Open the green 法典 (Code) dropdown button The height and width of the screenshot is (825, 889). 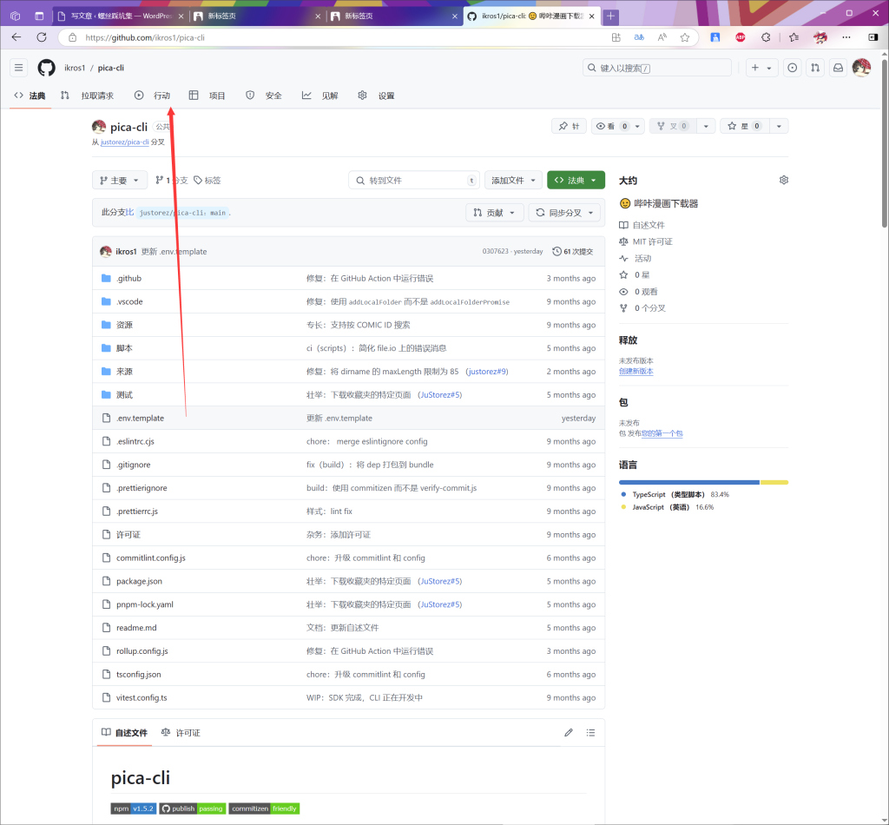(x=576, y=181)
